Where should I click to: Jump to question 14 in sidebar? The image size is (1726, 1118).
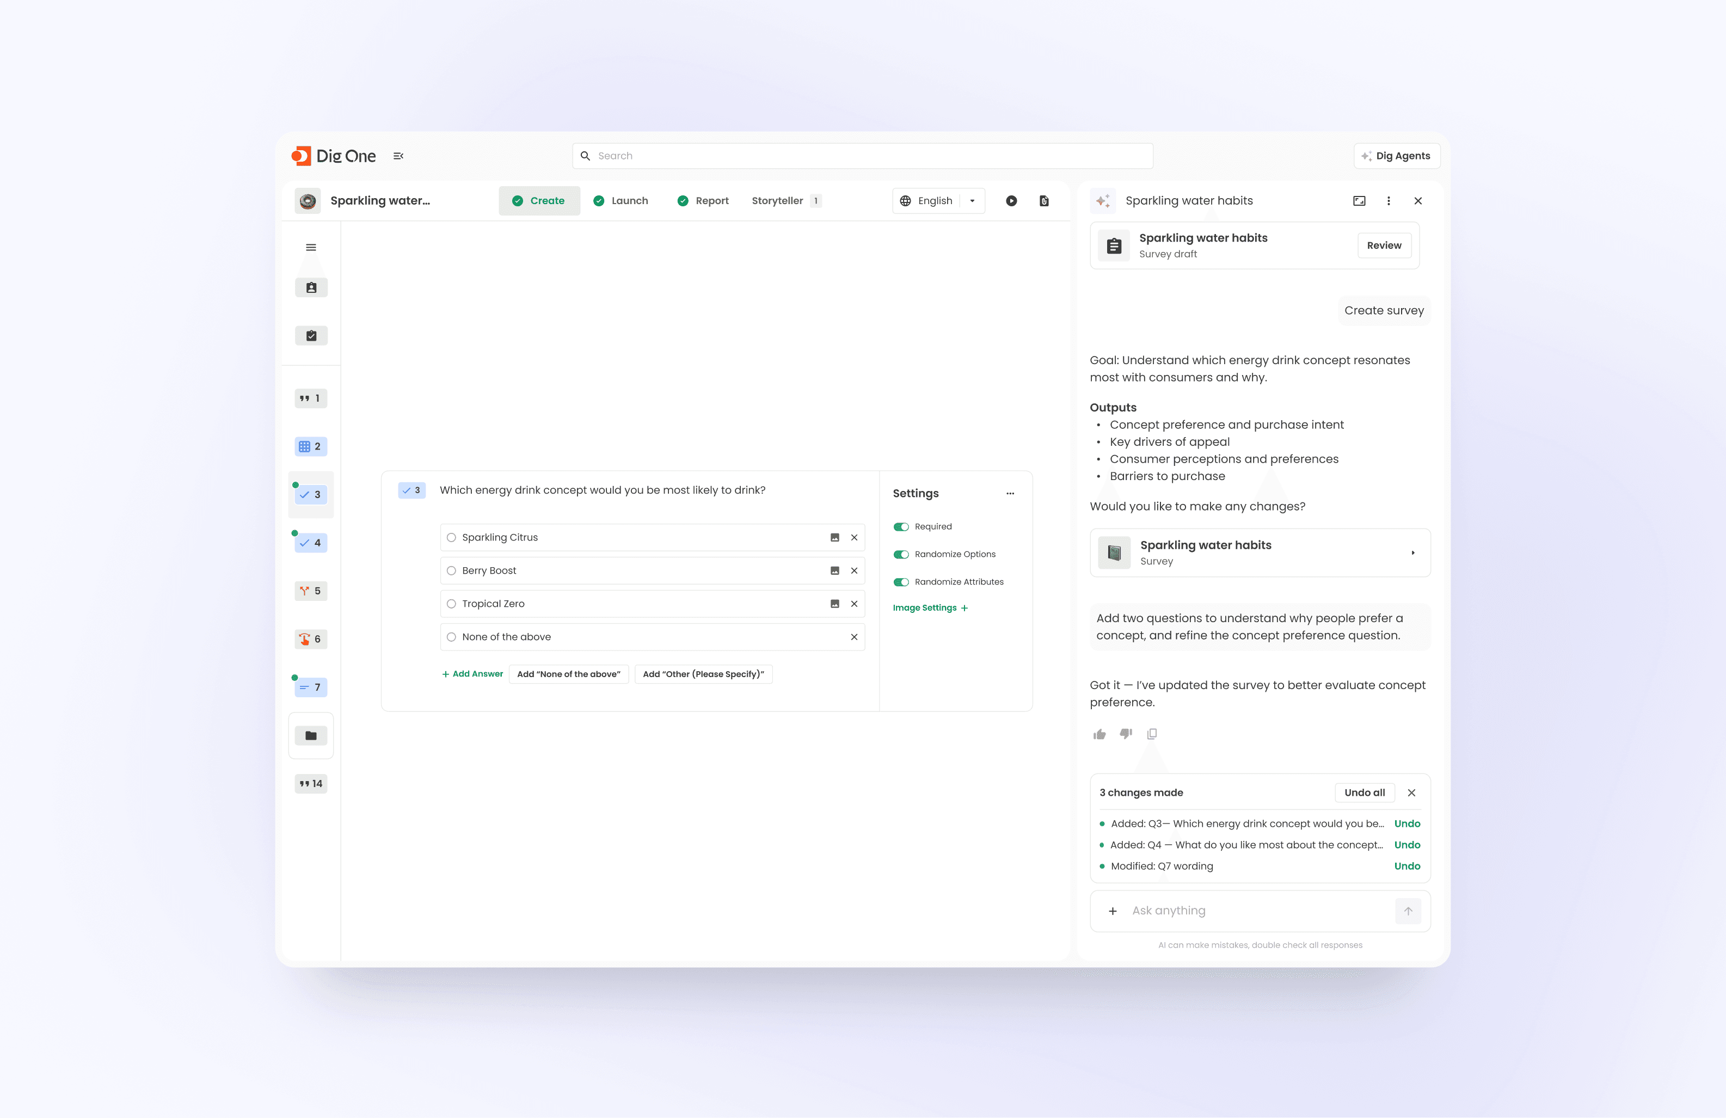[311, 784]
